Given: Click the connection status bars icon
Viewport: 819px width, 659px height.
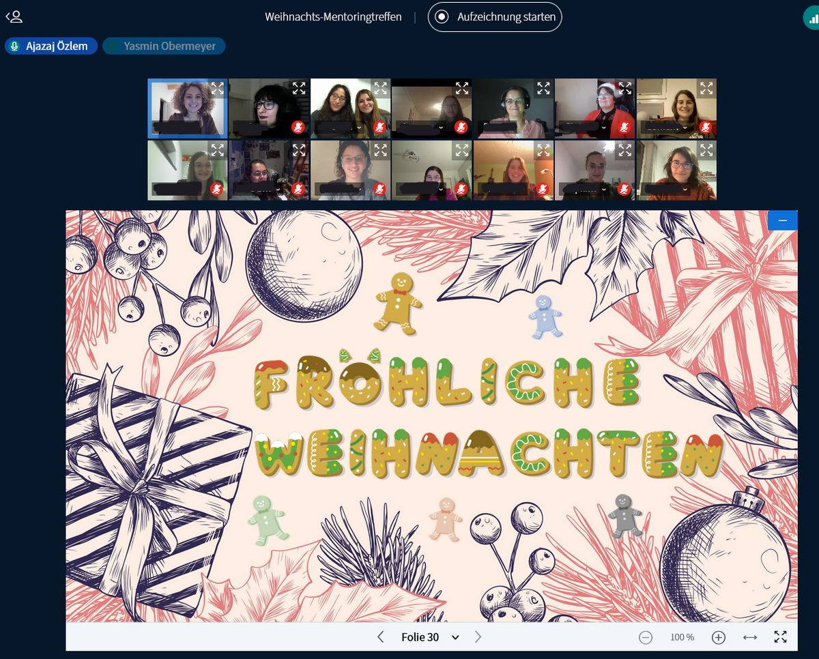Looking at the screenshot, I should (811, 18).
